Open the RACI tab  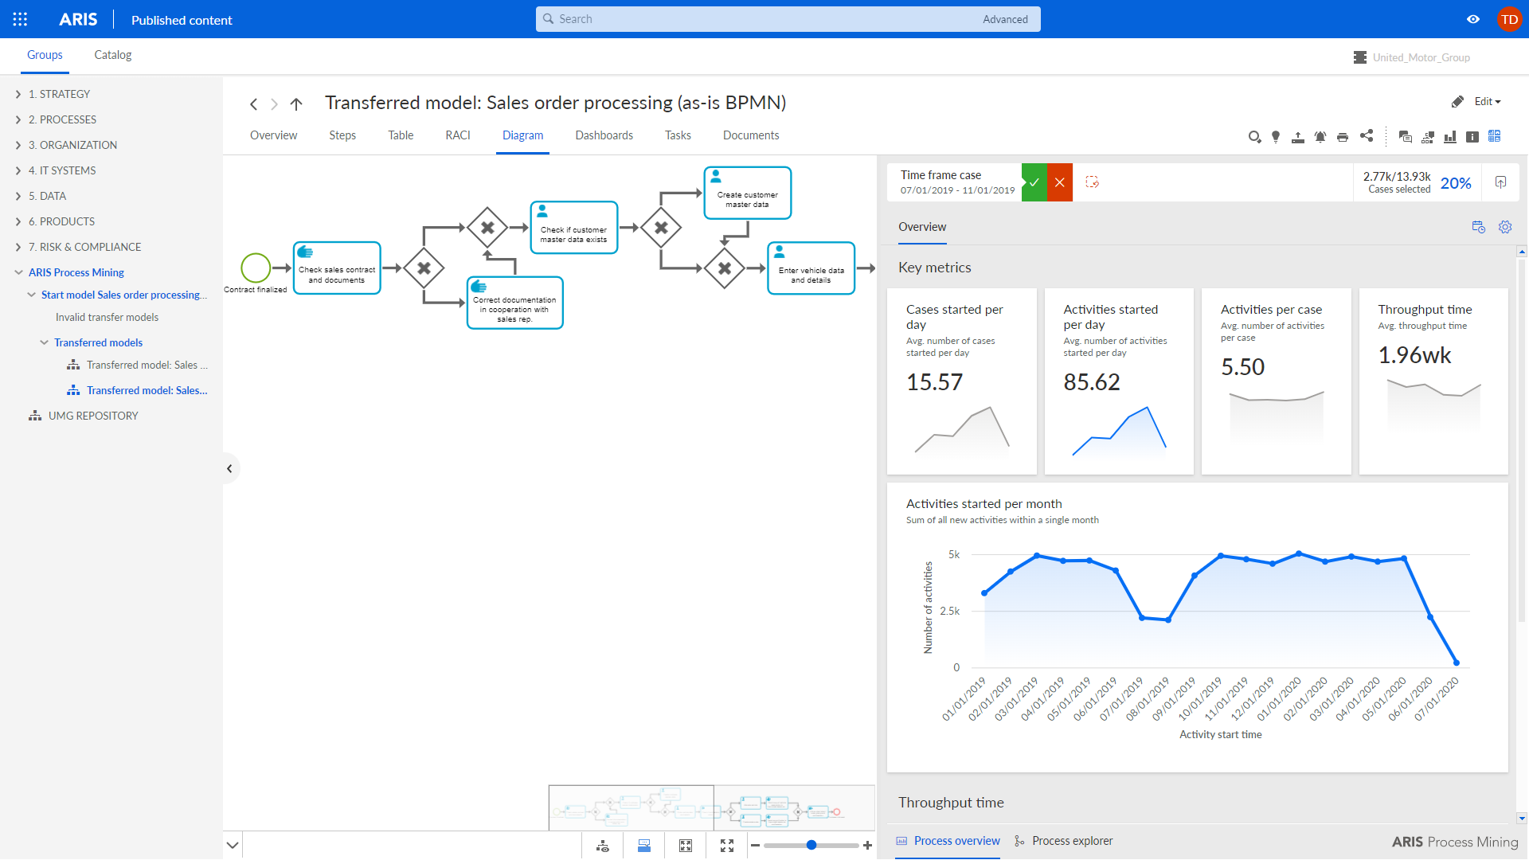[458, 135]
